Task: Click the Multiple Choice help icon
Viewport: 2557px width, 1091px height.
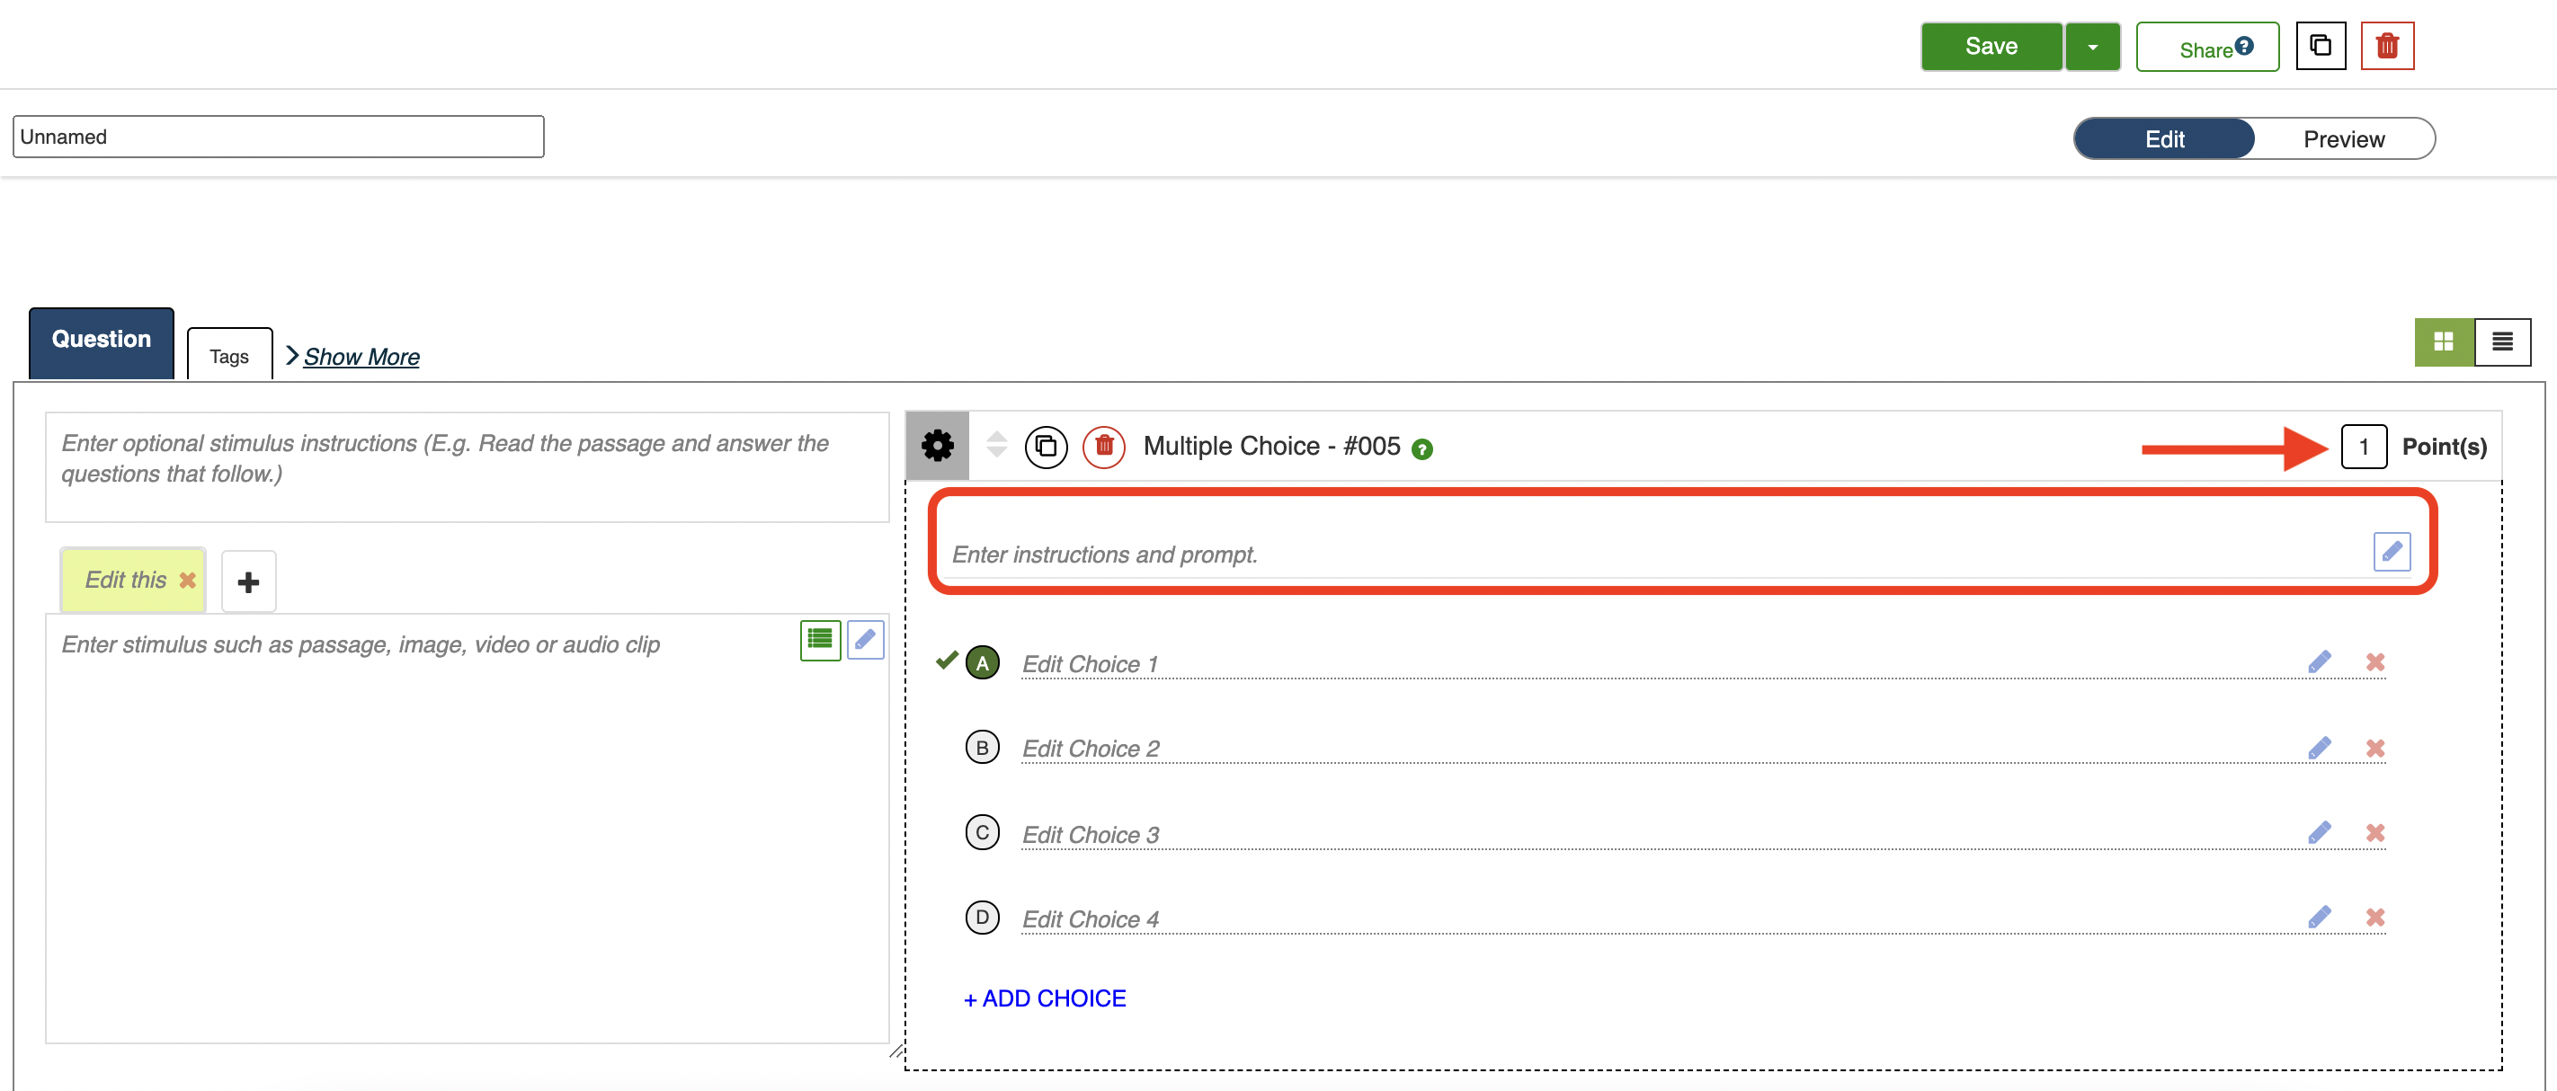Action: (x=1422, y=449)
